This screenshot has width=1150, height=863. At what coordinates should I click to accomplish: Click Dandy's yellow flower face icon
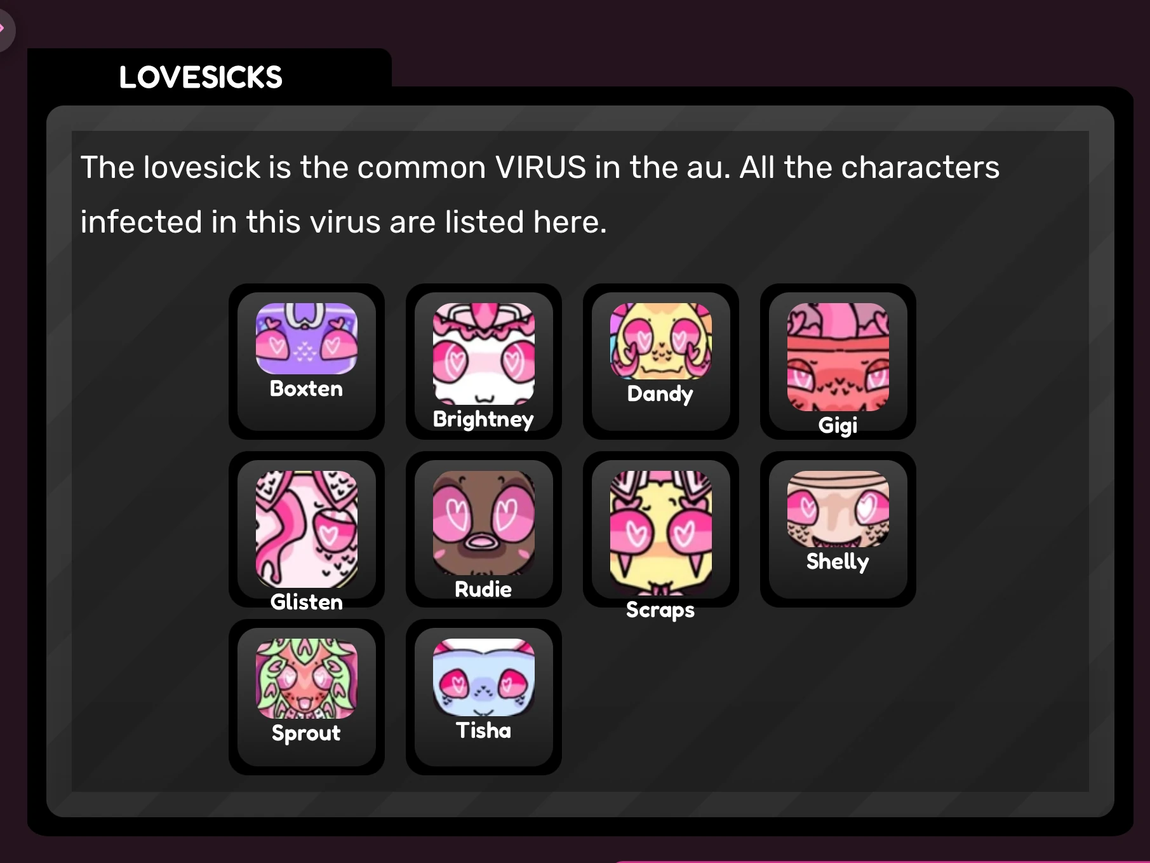(660, 341)
